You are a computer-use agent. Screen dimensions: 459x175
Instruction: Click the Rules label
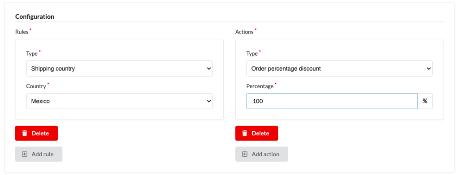coord(22,32)
